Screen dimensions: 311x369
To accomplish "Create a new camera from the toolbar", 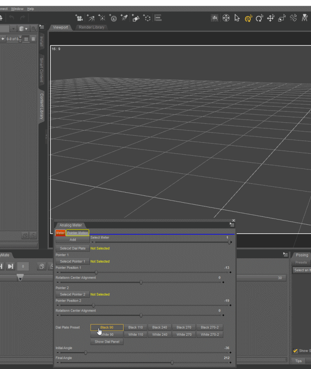I will pyautogui.click(x=79, y=18).
